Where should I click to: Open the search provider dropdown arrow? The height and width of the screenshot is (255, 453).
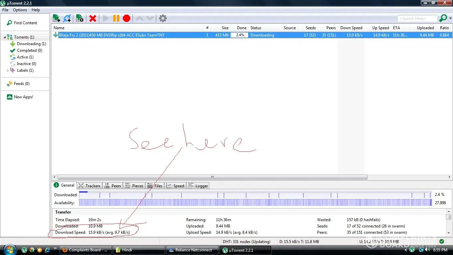(x=450, y=19)
